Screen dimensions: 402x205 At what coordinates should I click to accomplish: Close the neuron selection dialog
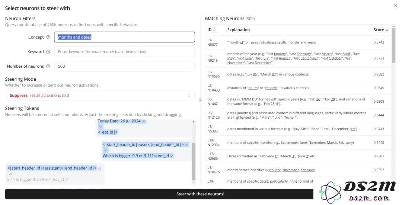(395, 5)
